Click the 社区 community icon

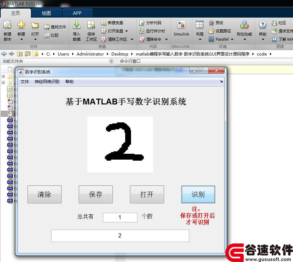point(274,23)
